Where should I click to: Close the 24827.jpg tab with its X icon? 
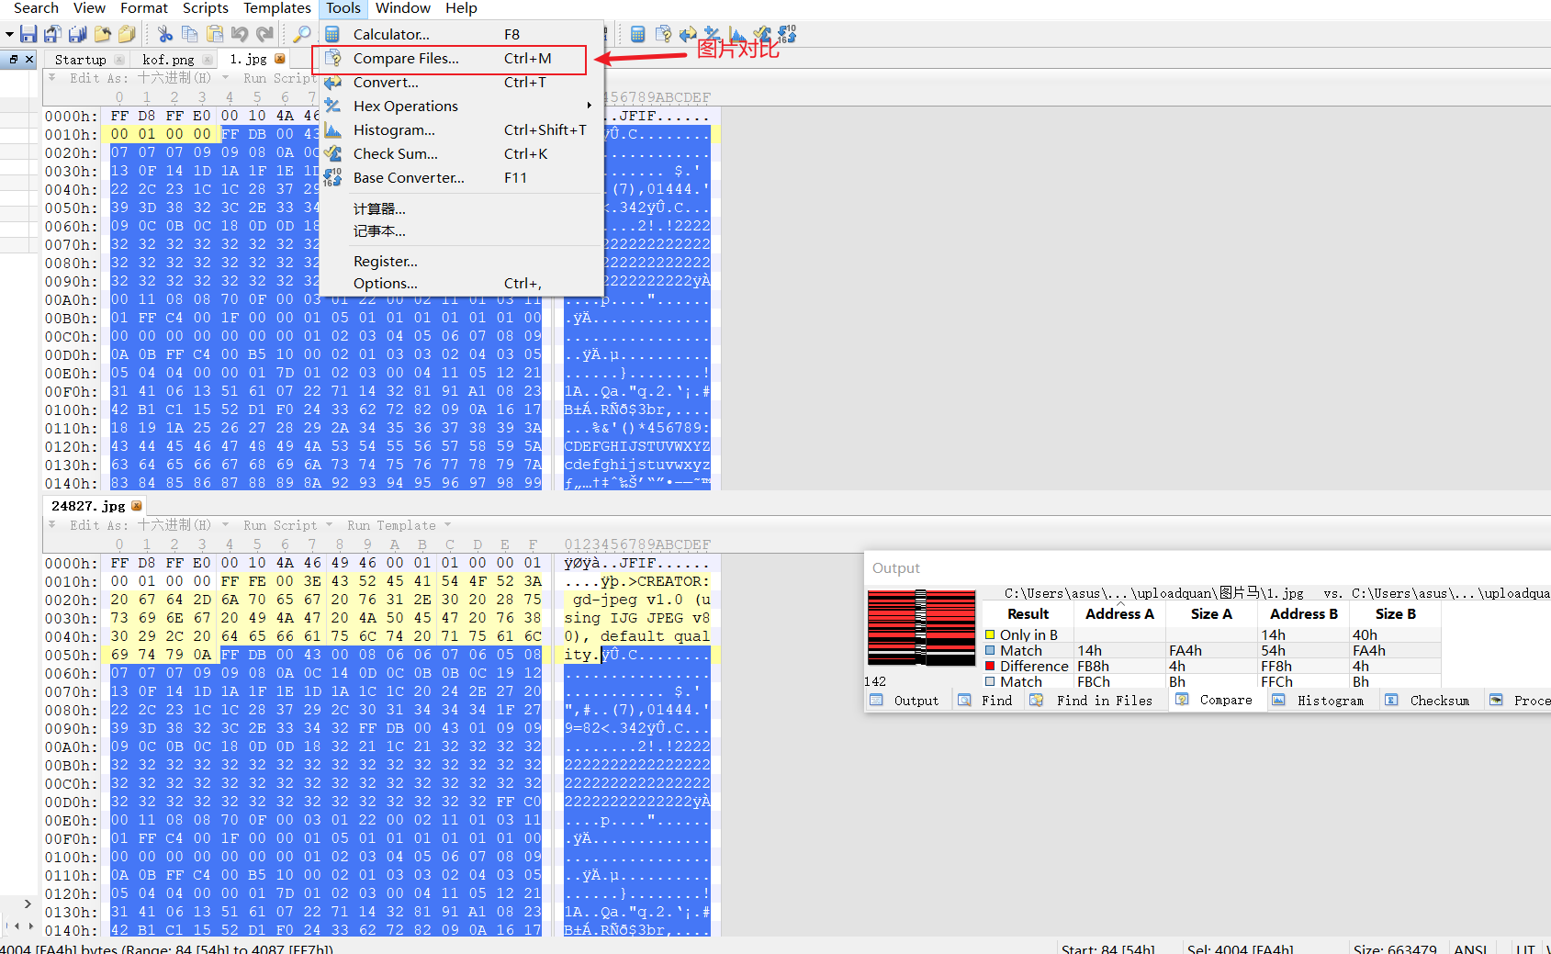[x=137, y=506]
